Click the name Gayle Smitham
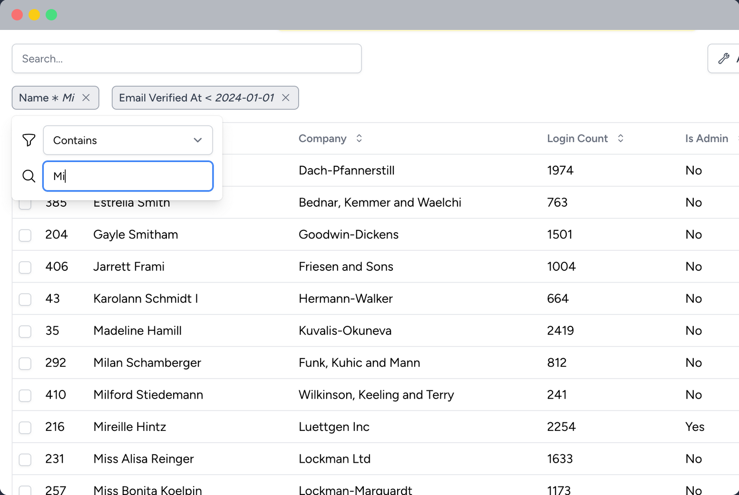 tap(136, 234)
